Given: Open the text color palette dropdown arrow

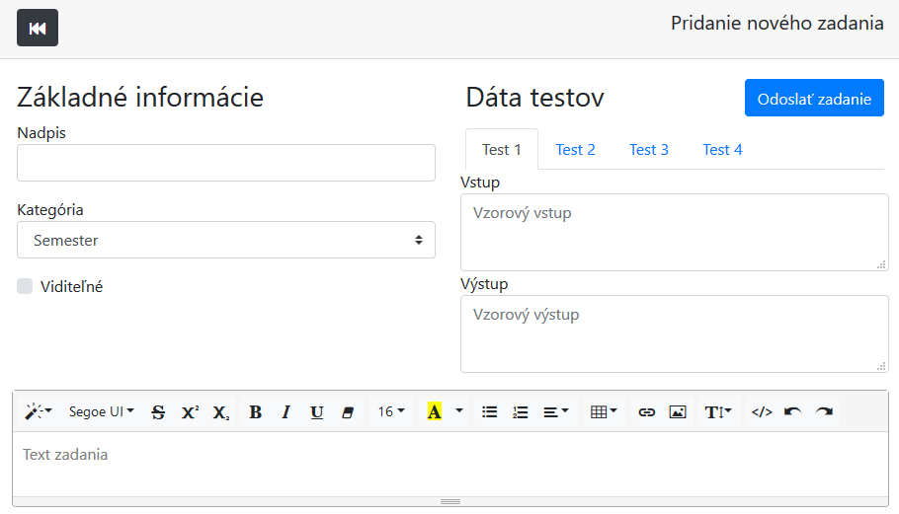Looking at the screenshot, I should pos(459,411).
